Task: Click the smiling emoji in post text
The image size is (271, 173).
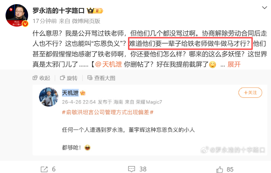Action: click(x=213, y=64)
